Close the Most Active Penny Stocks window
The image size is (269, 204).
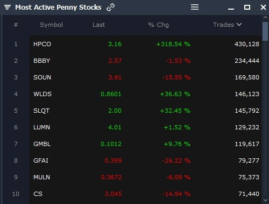click(x=263, y=8)
